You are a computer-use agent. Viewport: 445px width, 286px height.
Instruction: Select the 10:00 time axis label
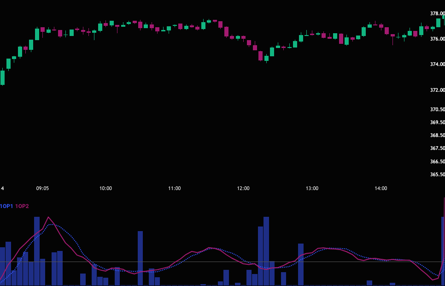105,188
